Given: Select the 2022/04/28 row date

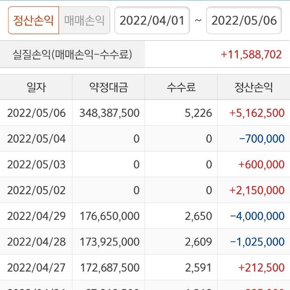Looking at the screenshot, I should click(36, 241).
